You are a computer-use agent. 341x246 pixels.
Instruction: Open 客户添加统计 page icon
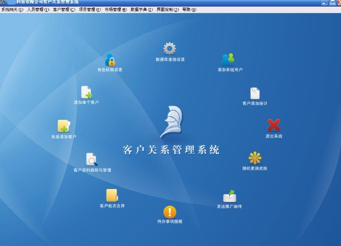[x=255, y=93]
